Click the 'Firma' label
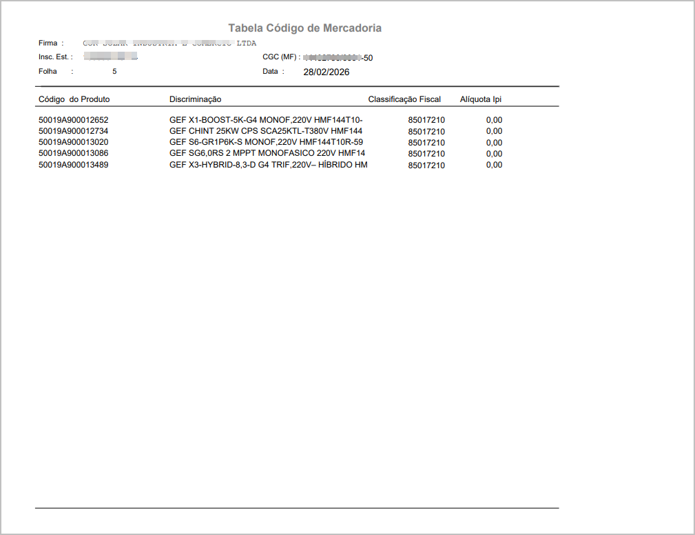The width and height of the screenshot is (695, 535). coord(48,43)
